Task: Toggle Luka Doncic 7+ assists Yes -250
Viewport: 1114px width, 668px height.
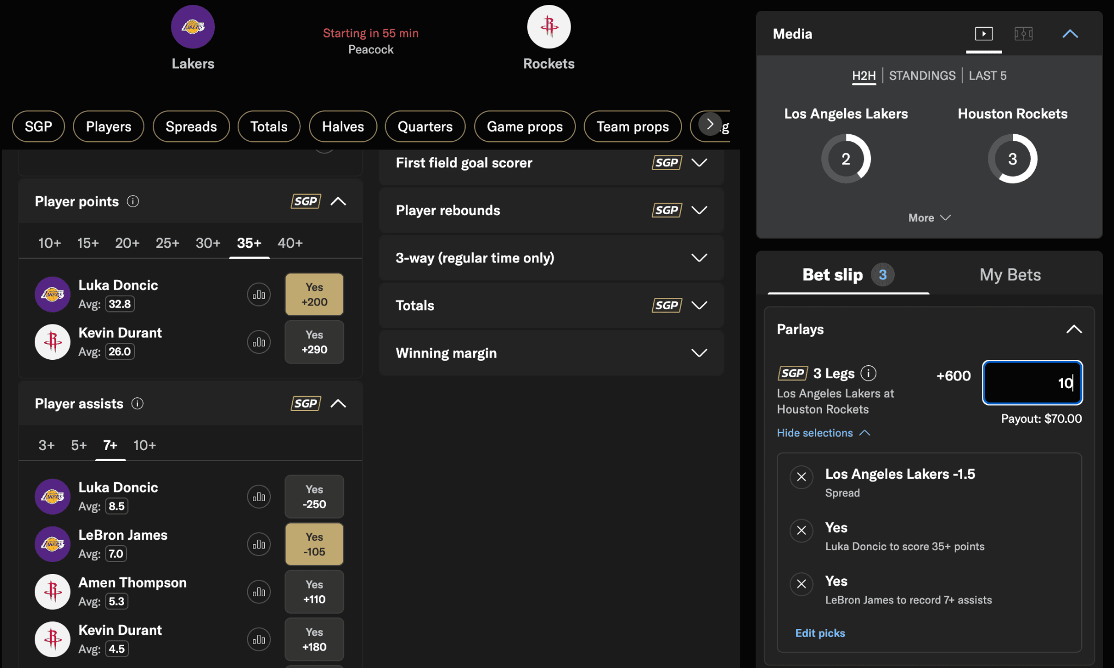Action: [314, 497]
